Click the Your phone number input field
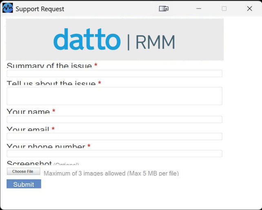This screenshot has height=210, width=262. coord(114,153)
